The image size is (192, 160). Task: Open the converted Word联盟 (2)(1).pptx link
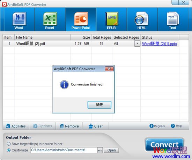click(x=160, y=44)
